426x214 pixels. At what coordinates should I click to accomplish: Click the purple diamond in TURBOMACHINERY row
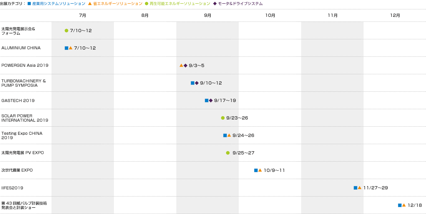click(x=197, y=83)
